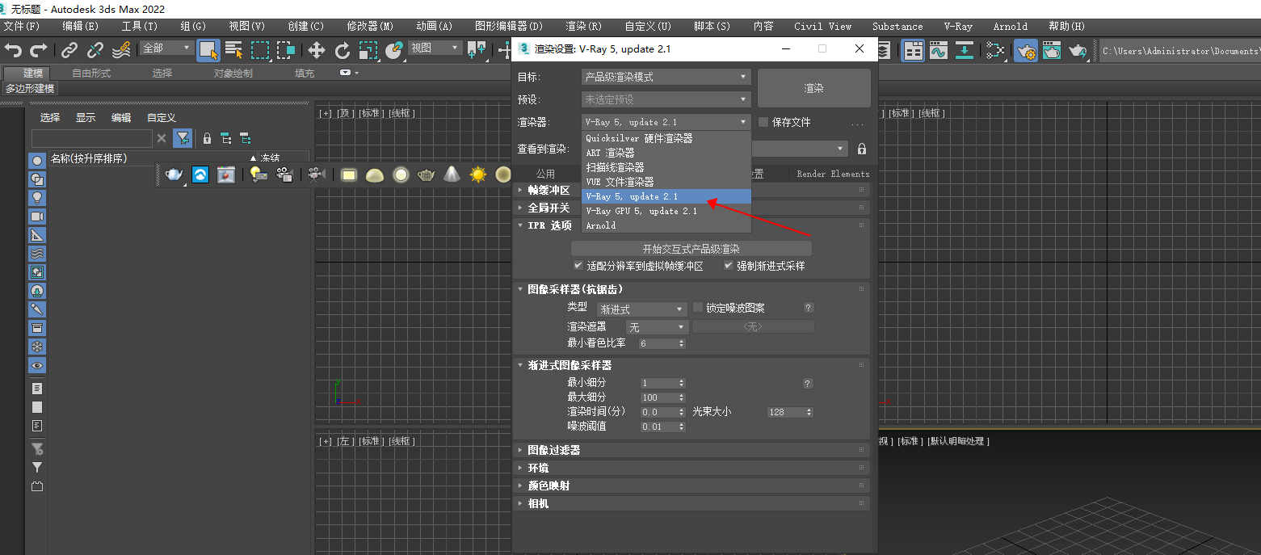Activate the Select and Rotate tool
Screen dimensions: 1261x555
click(343, 51)
